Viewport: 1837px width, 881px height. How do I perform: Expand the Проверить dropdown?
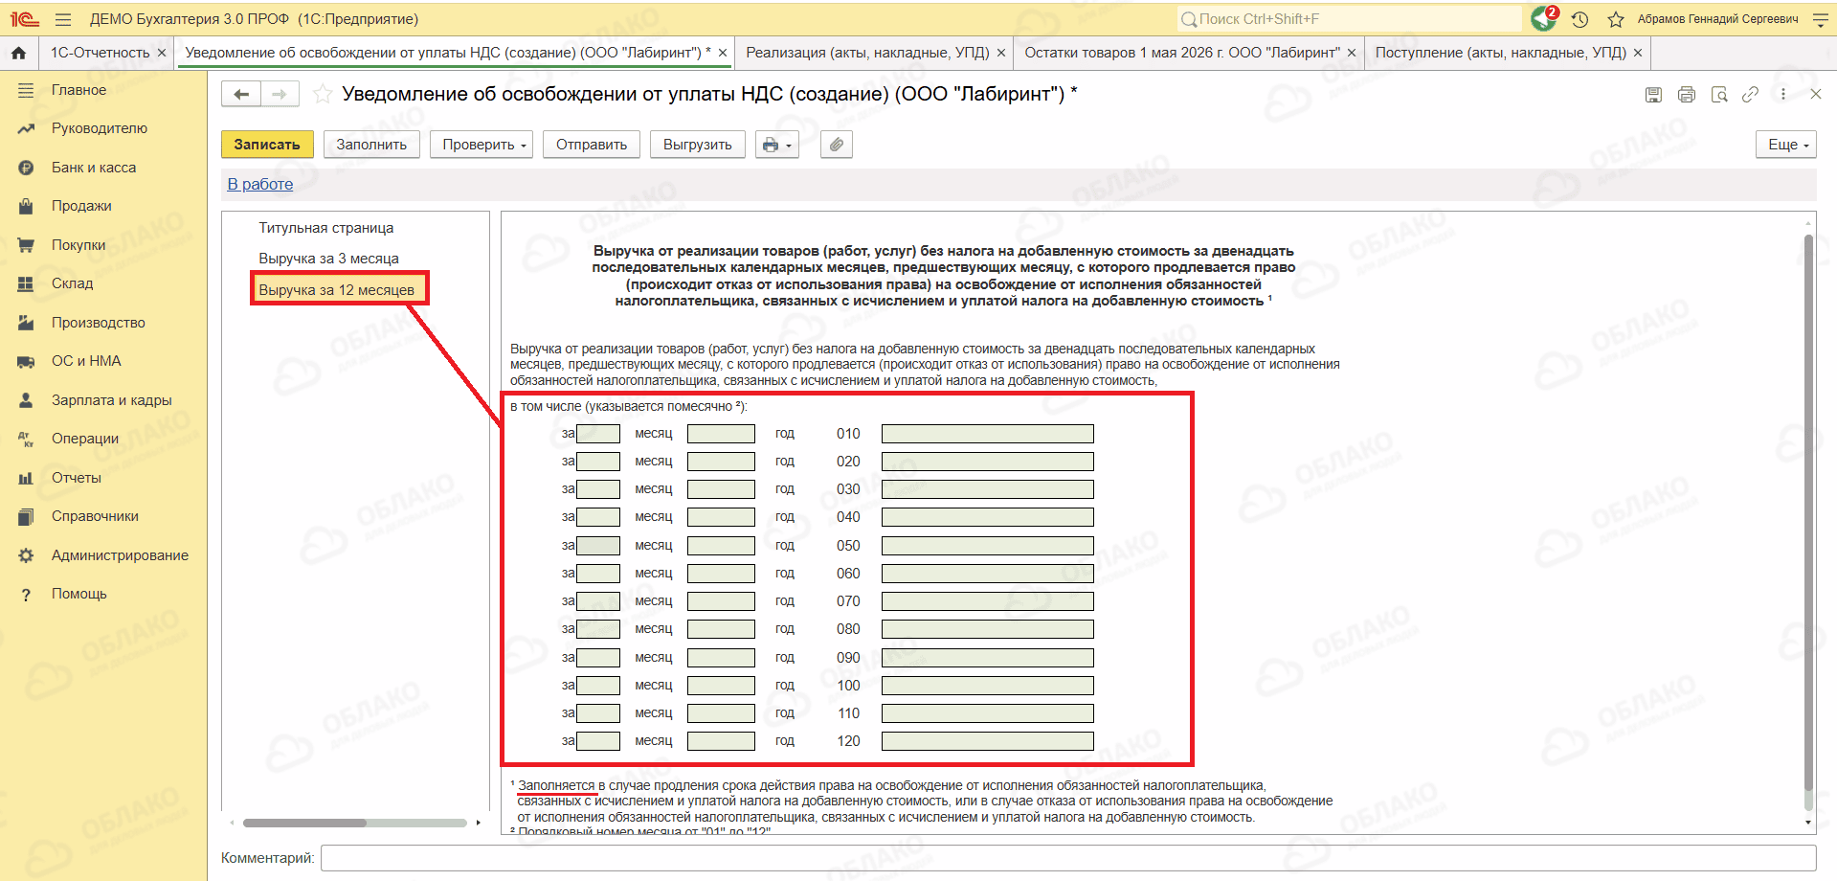(482, 145)
